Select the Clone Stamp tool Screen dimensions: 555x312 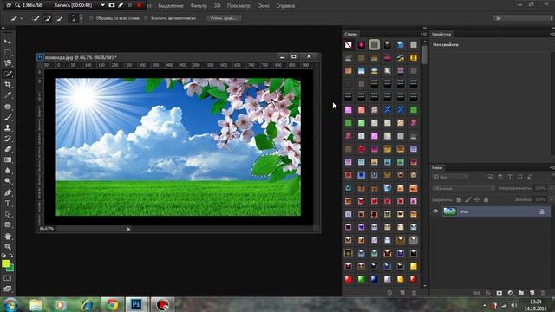(x=8, y=127)
